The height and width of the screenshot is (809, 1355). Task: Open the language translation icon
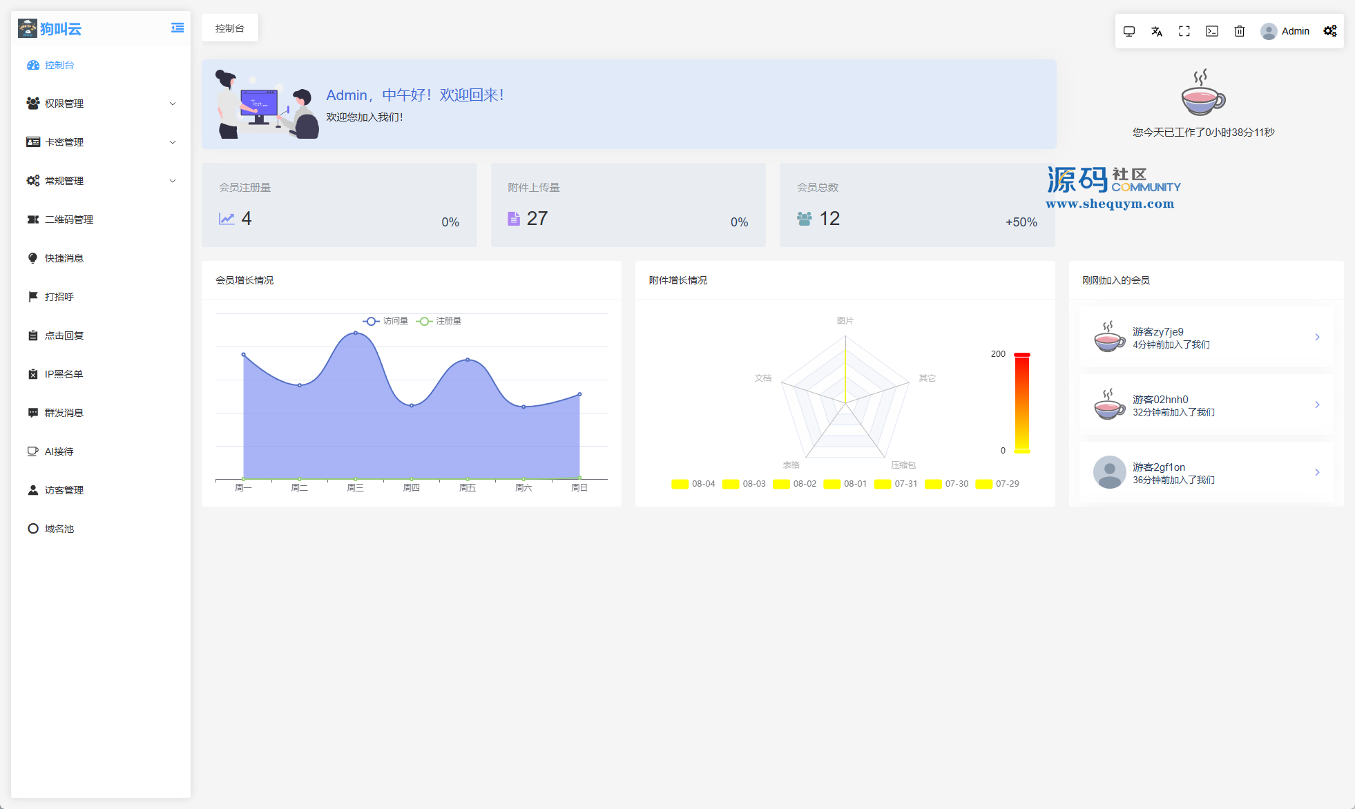pyautogui.click(x=1157, y=31)
